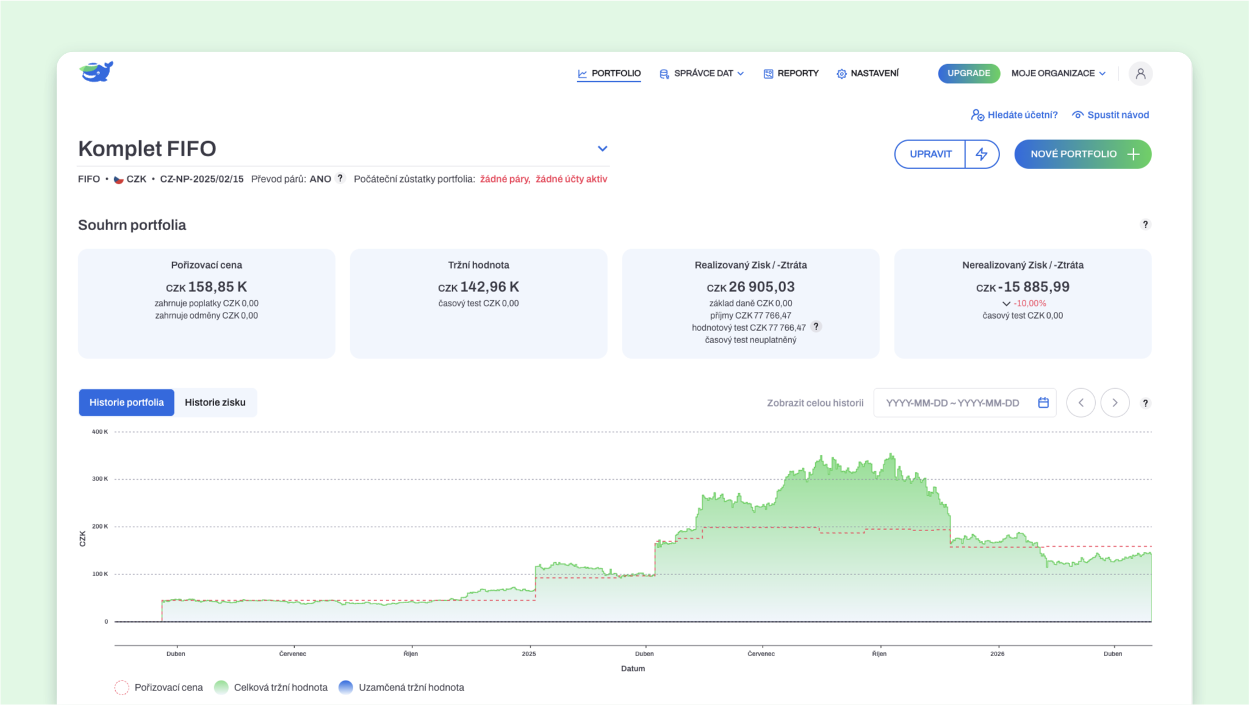
Task: Toggle Uzamčená tržní hodnota legend series
Action: point(401,687)
